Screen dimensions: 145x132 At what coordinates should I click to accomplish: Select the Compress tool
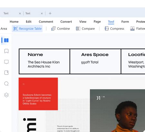pos(114,29)
